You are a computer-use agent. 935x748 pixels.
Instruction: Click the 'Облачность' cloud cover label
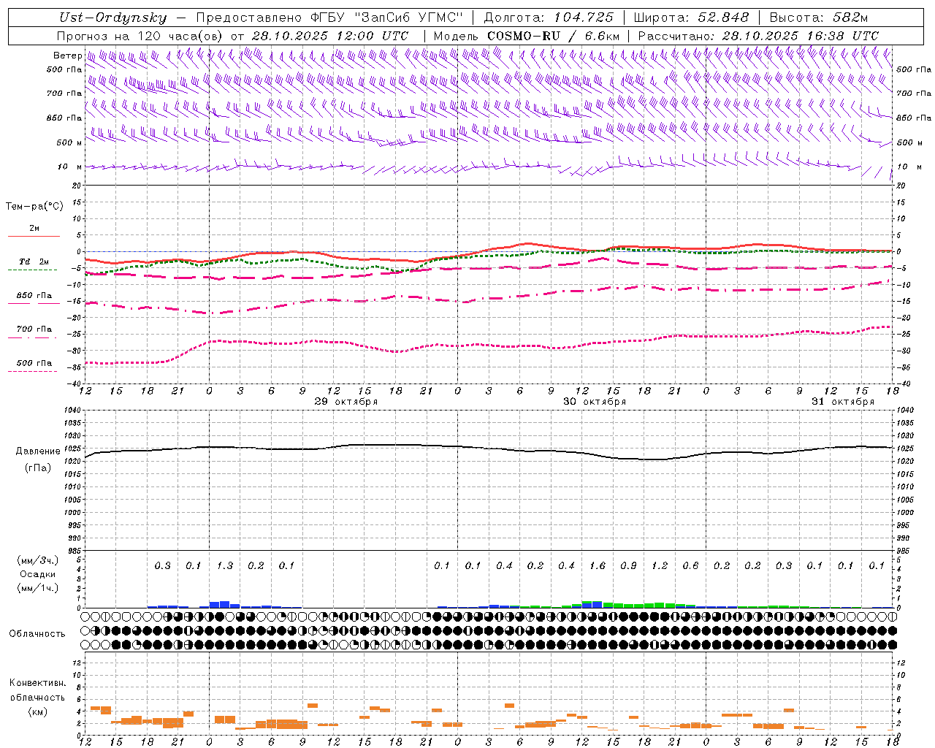coord(37,633)
